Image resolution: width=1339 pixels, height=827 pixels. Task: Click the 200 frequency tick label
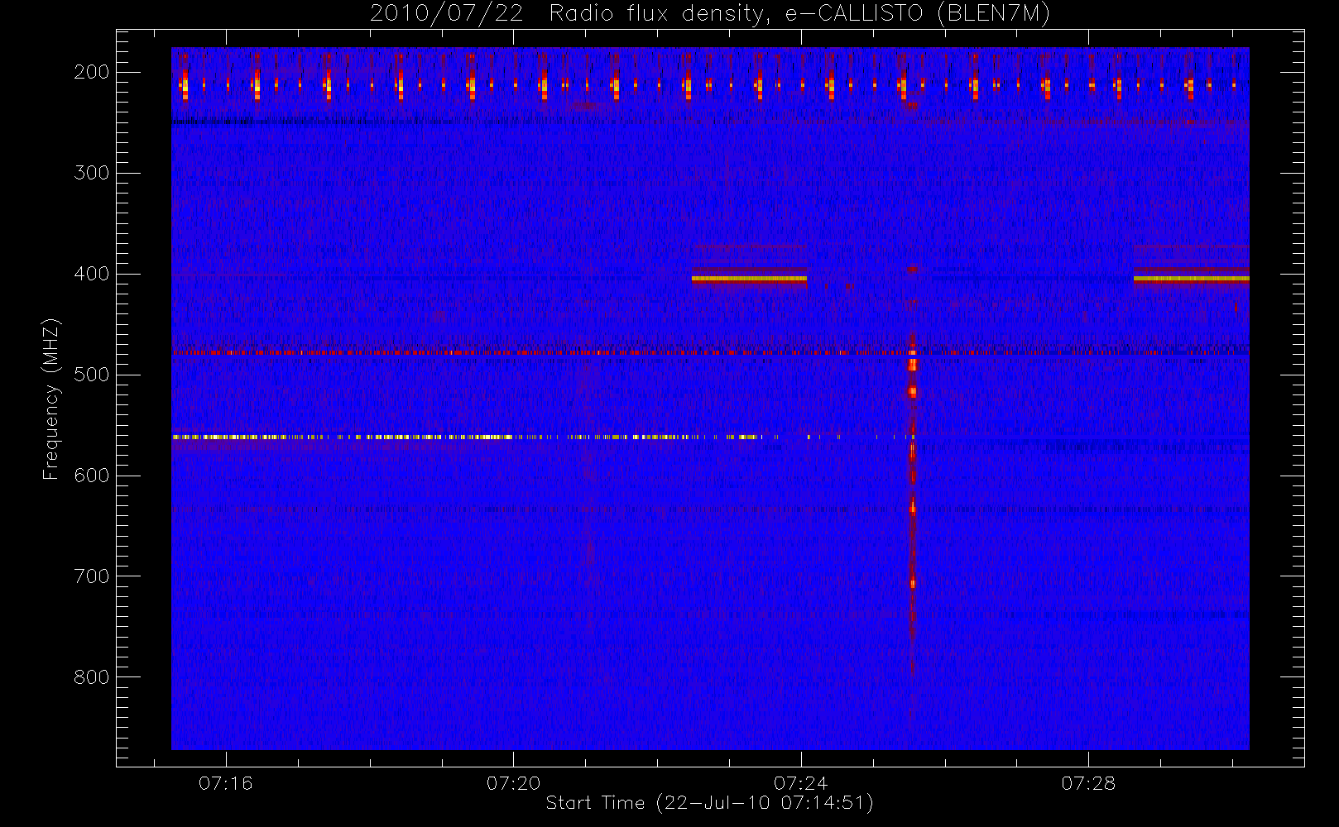tap(92, 72)
